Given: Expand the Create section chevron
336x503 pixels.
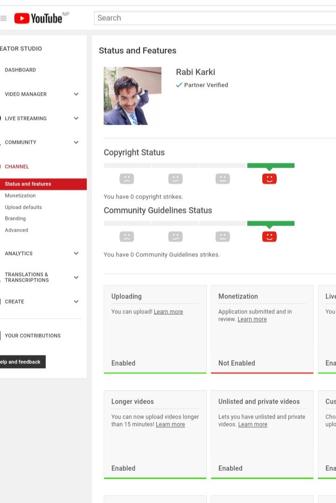Looking at the screenshot, I should [x=76, y=301].
